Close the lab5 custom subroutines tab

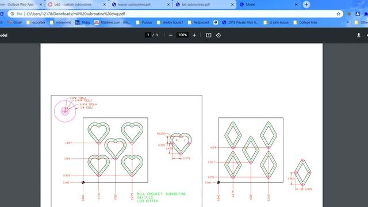[105, 5]
